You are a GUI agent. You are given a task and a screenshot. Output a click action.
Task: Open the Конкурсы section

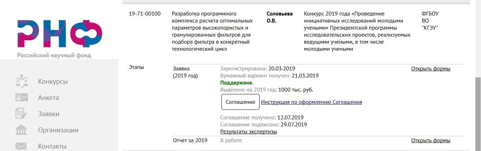pos(53,81)
